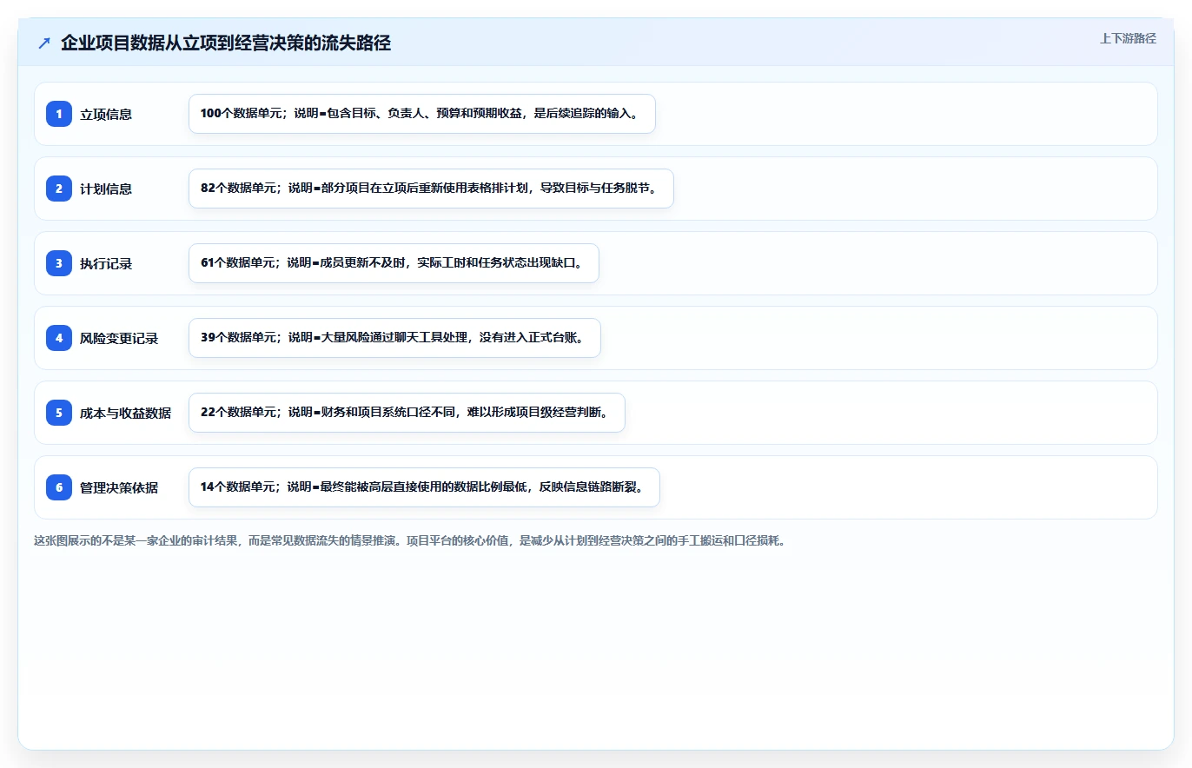1192x768 pixels.
Task: Click step badge 5 for 成本与收益数据
Action: [x=59, y=413]
